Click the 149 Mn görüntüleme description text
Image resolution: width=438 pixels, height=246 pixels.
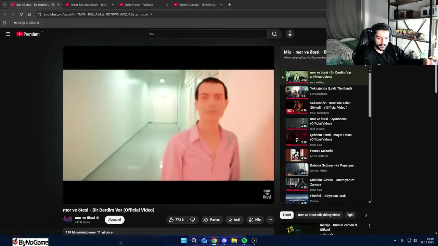(x=89, y=232)
